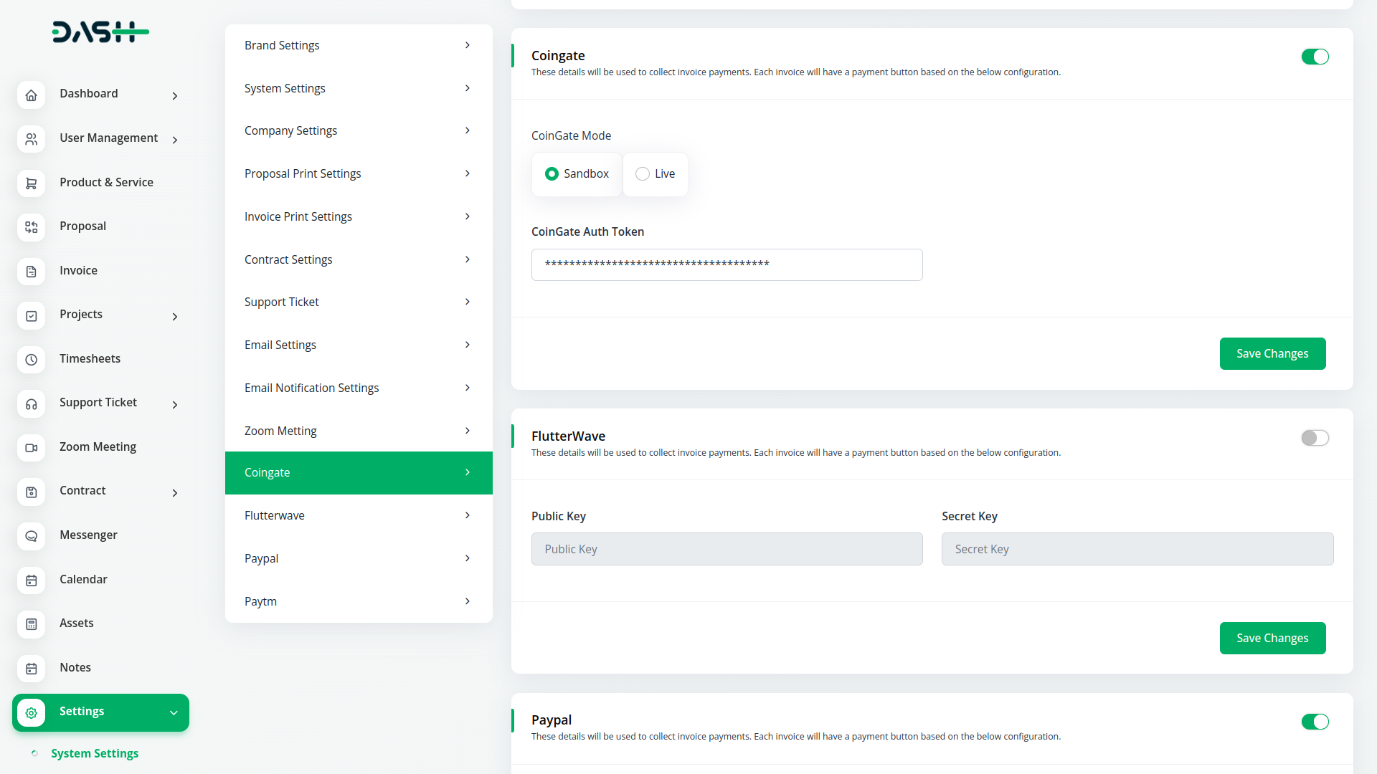Turn off the Paypal toggle switch
The width and height of the screenshot is (1377, 774).
pyautogui.click(x=1315, y=722)
